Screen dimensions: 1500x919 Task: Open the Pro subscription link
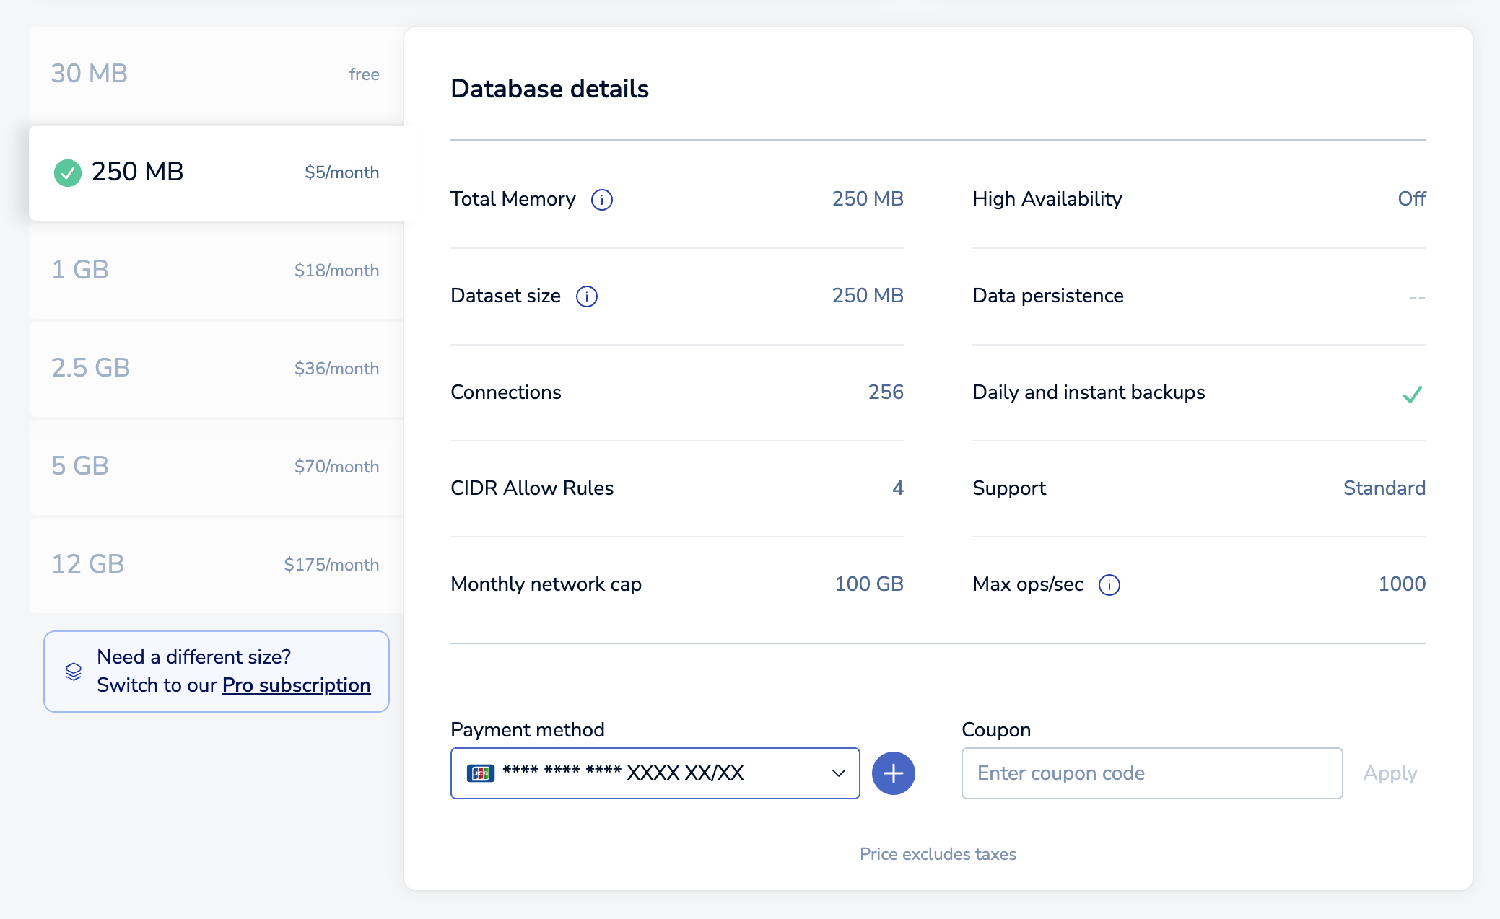(x=296, y=685)
